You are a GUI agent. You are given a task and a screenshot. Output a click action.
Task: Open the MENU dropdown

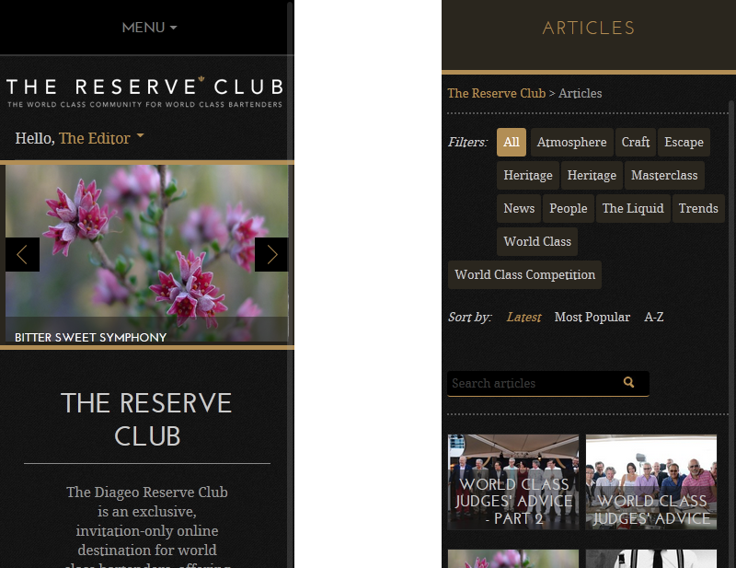[149, 28]
